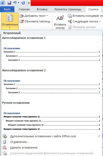Click the Удалить оглавление red-cross icon

pos(5,148)
